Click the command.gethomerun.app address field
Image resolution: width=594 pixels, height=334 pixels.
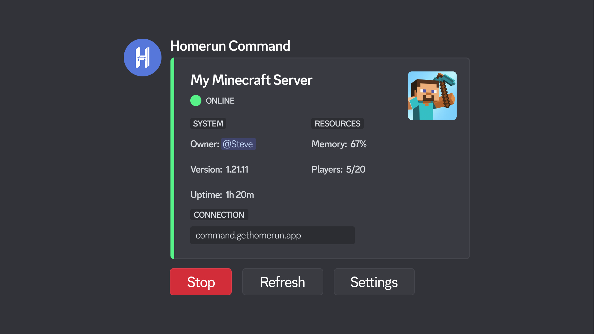point(272,235)
